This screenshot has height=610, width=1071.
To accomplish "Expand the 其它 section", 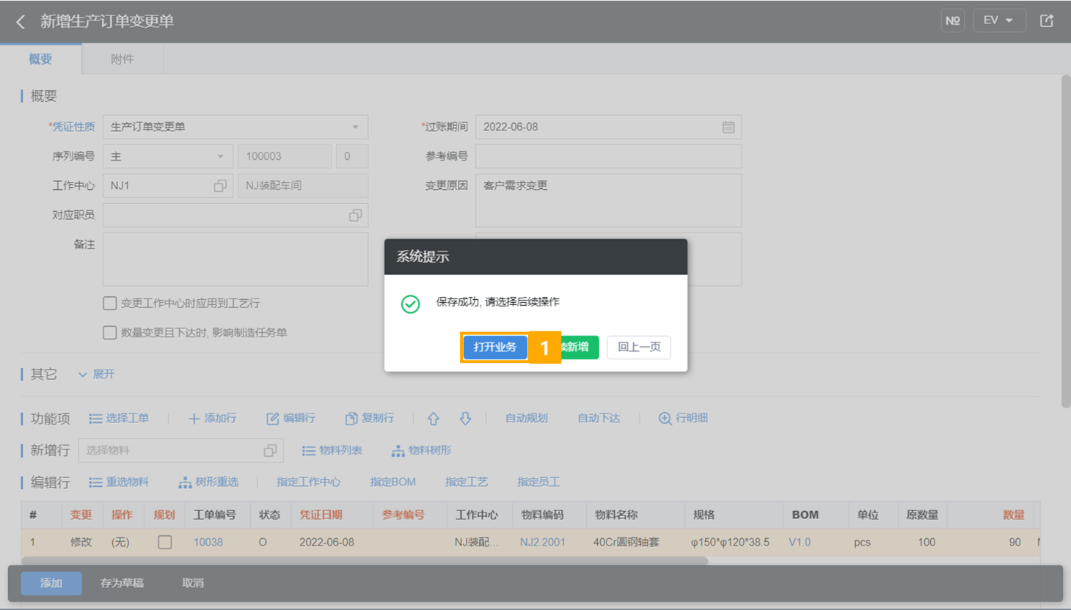I will click(x=96, y=374).
